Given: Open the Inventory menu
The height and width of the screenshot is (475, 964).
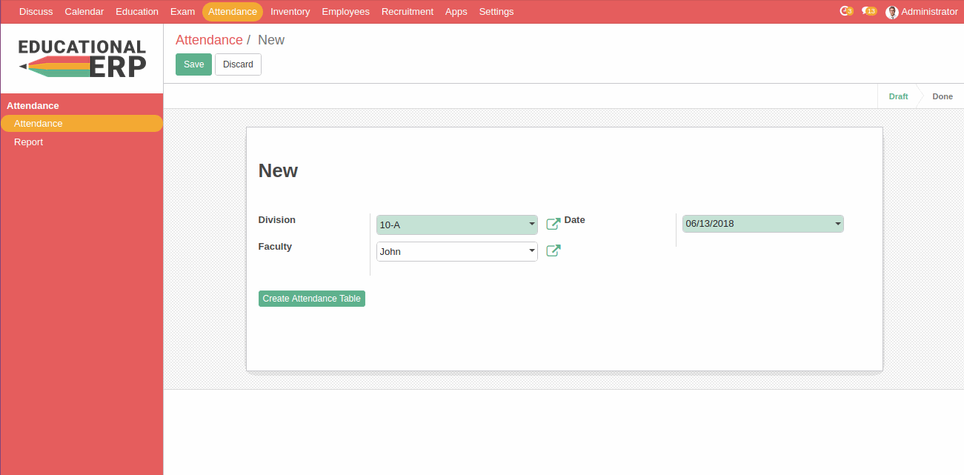Looking at the screenshot, I should tap(290, 12).
